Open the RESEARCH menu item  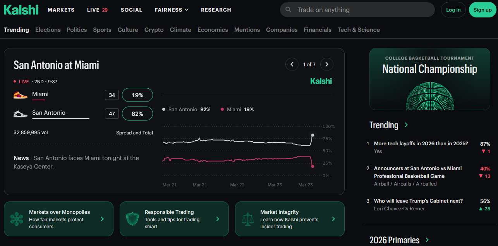click(x=216, y=10)
